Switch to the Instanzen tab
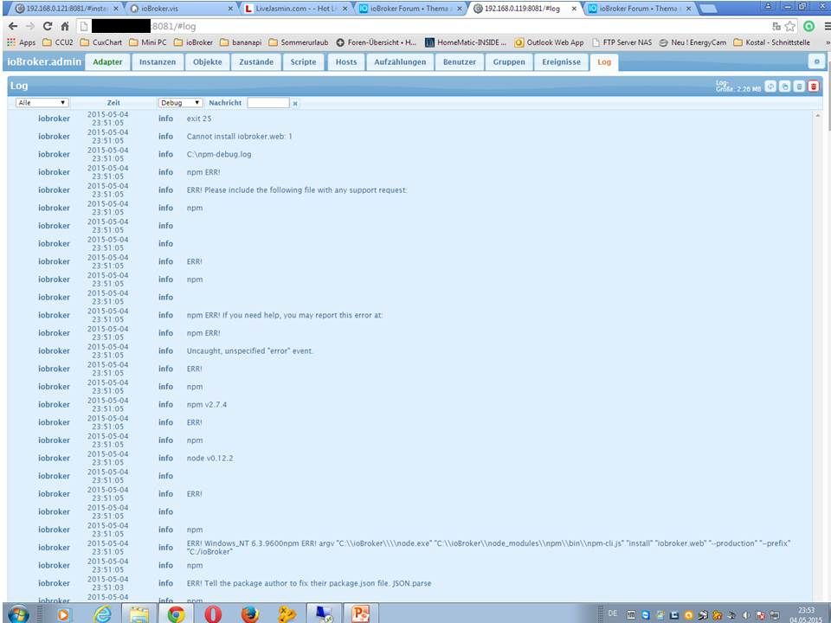831x623 pixels. 158,62
